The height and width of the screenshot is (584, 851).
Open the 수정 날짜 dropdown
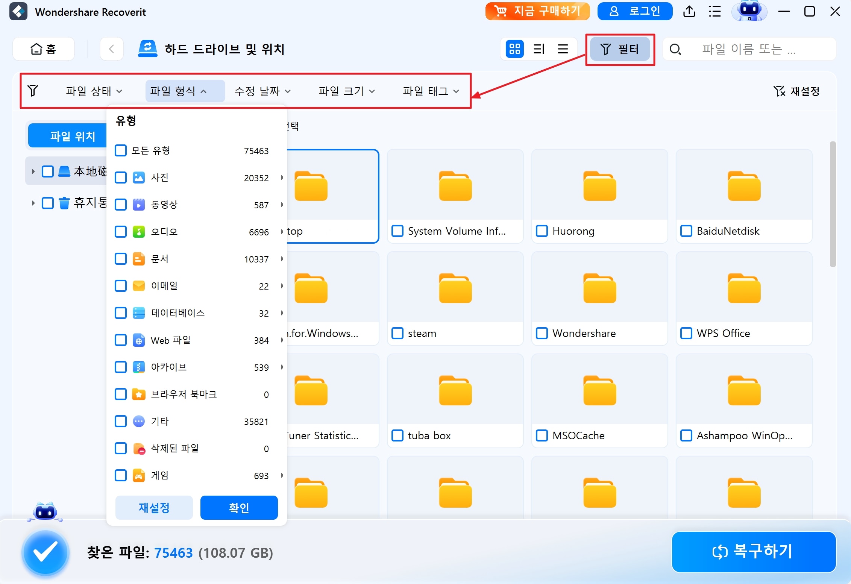pos(262,91)
